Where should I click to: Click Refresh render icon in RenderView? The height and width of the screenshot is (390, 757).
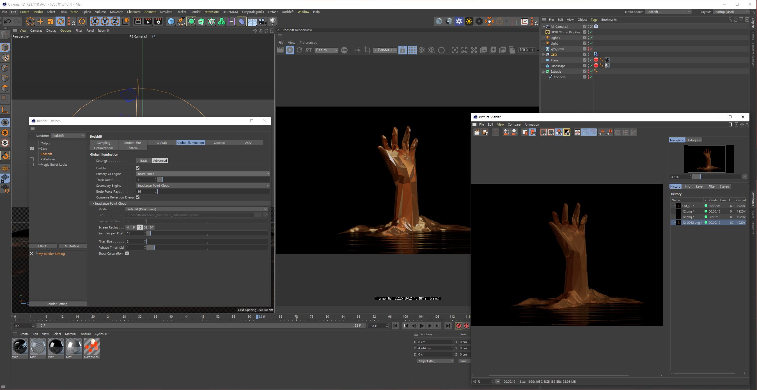(x=299, y=50)
